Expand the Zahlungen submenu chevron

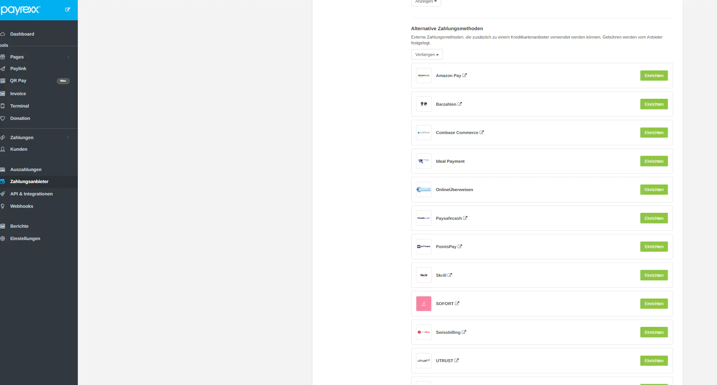point(68,138)
